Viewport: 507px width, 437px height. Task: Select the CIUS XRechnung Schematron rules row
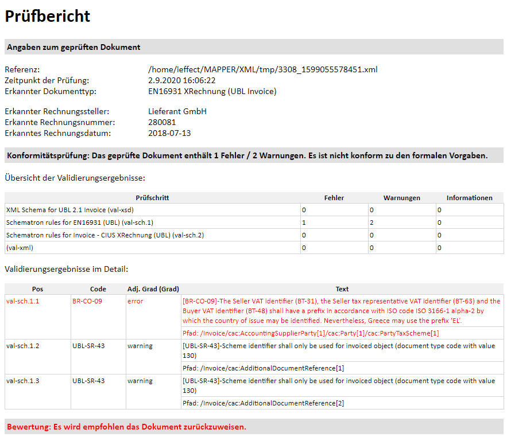coord(105,235)
